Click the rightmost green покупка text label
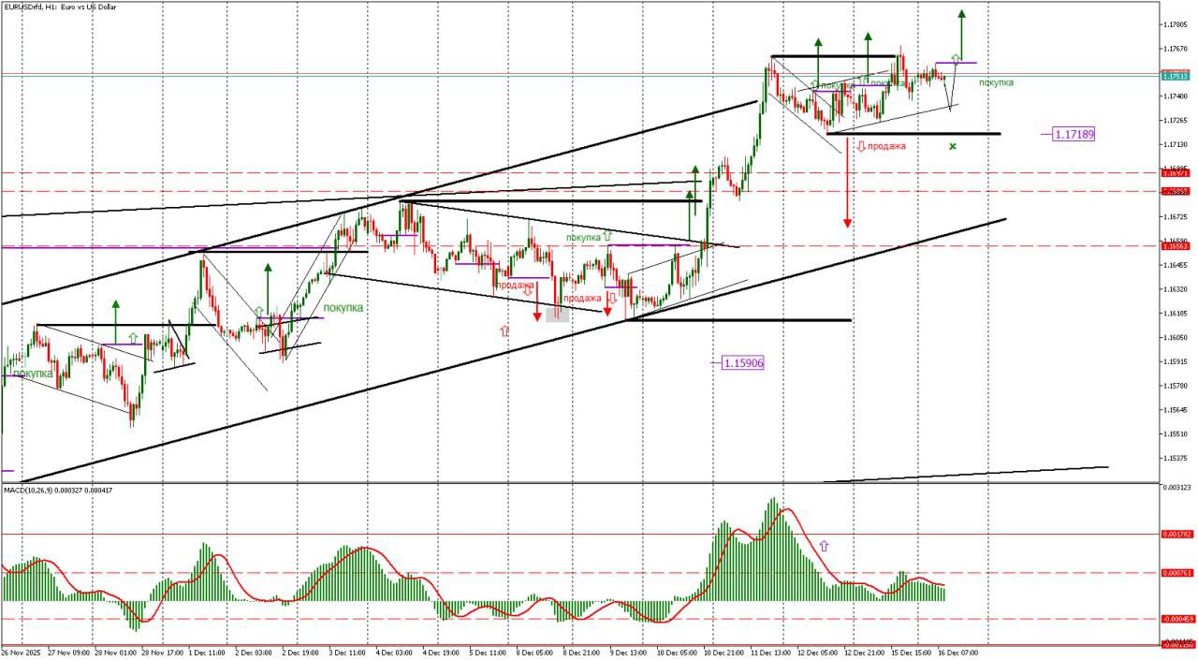The height and width of the screenshot is (661, 1198). coord(995,82)
